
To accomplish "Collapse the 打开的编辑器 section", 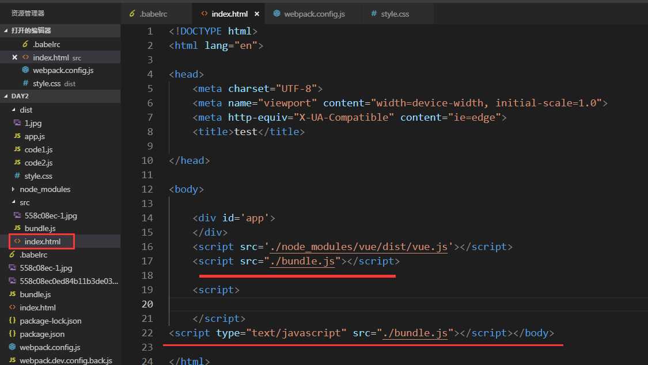I will 6,30.
